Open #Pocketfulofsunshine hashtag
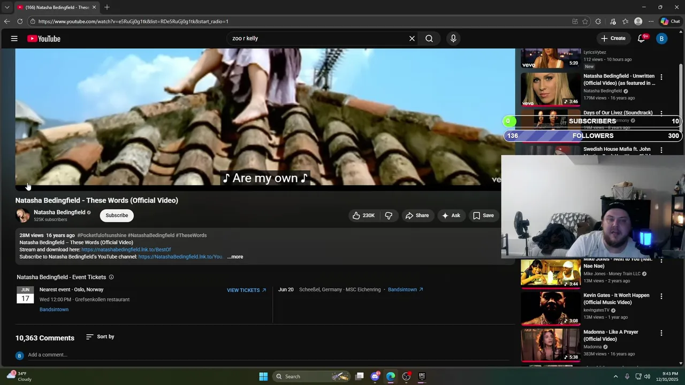Image resolution: width=685 pixels, height=385 pixels. coord(102,235)
